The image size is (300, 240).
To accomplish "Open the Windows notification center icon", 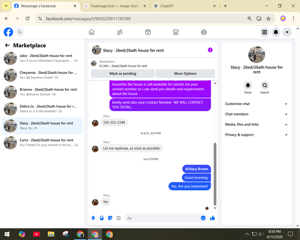I will tap(290, 234).
